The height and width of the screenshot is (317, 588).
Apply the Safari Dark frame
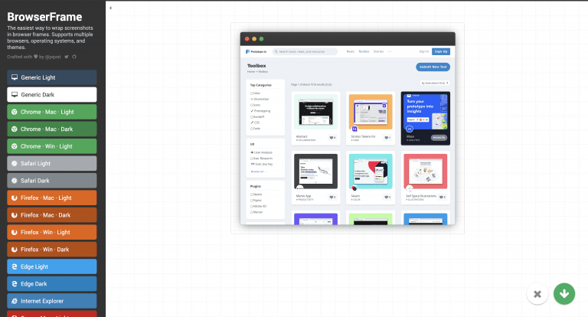[x=52, y=181]
